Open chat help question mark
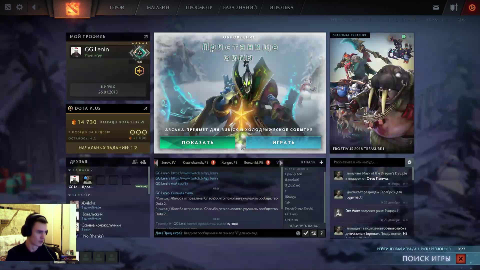 321,233
